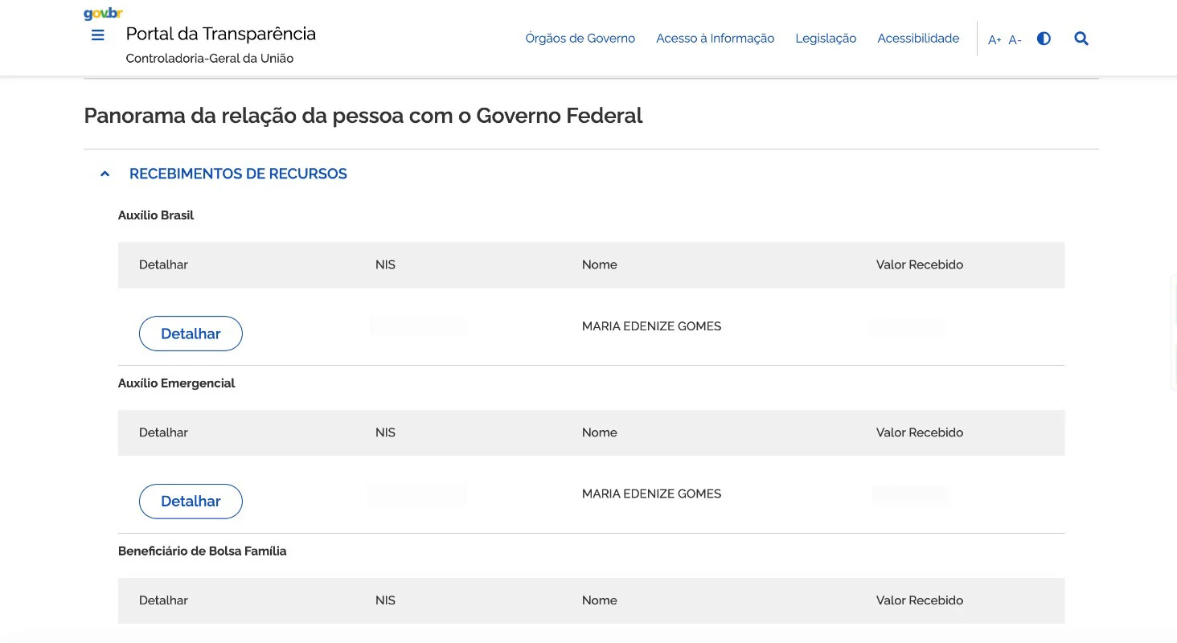Select the name in the Auxílio Emergencial row
Screen dimensions: 1177x643
(x=651, y=494)
